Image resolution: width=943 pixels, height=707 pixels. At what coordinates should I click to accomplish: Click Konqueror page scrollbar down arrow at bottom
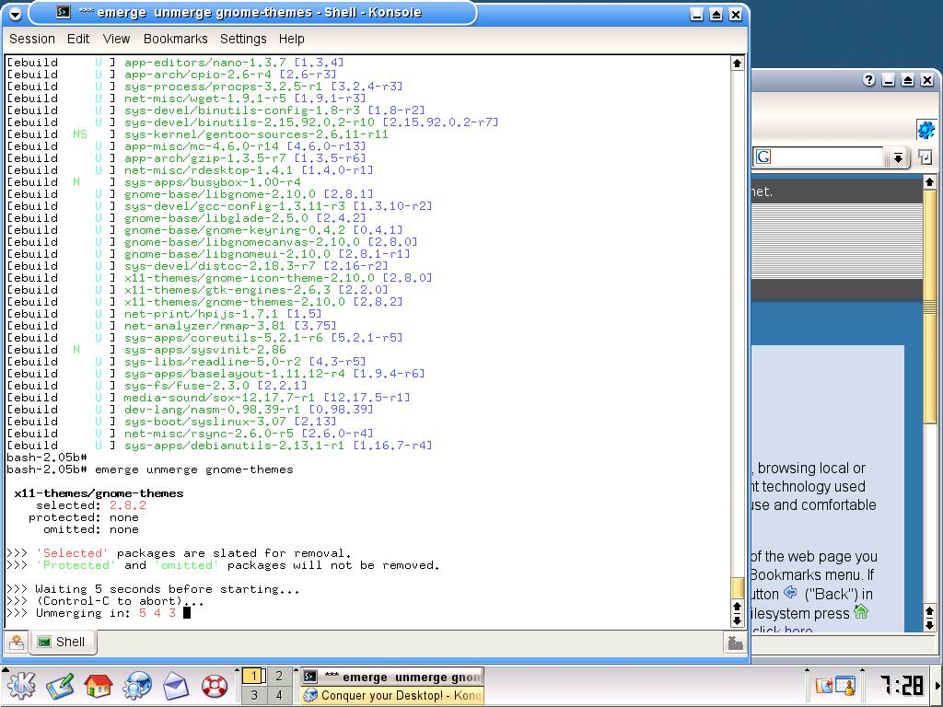click(929, 625)
